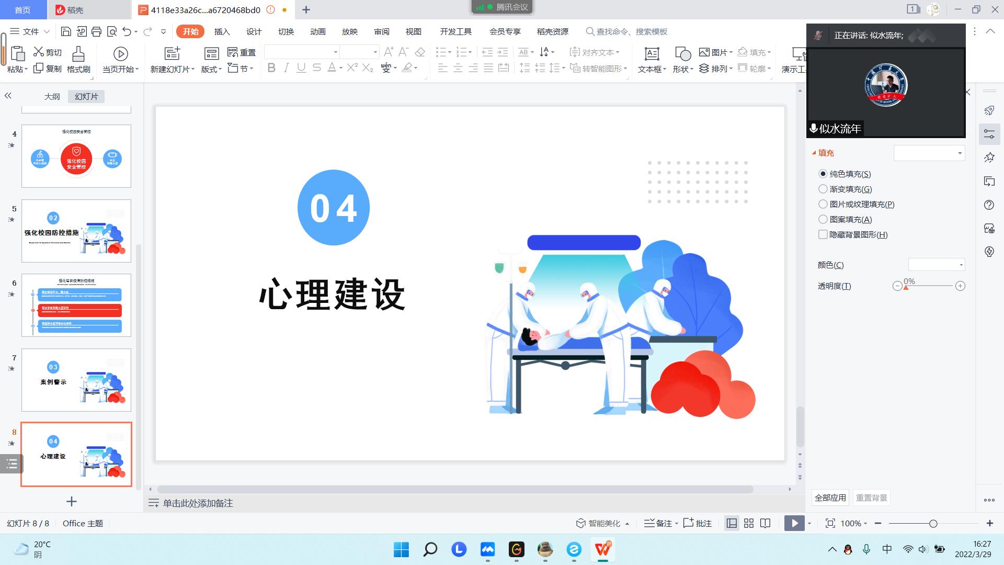Click Apply to All (全部应用) button
This screenshot has height=565, width=1004.
click(830, 498)
